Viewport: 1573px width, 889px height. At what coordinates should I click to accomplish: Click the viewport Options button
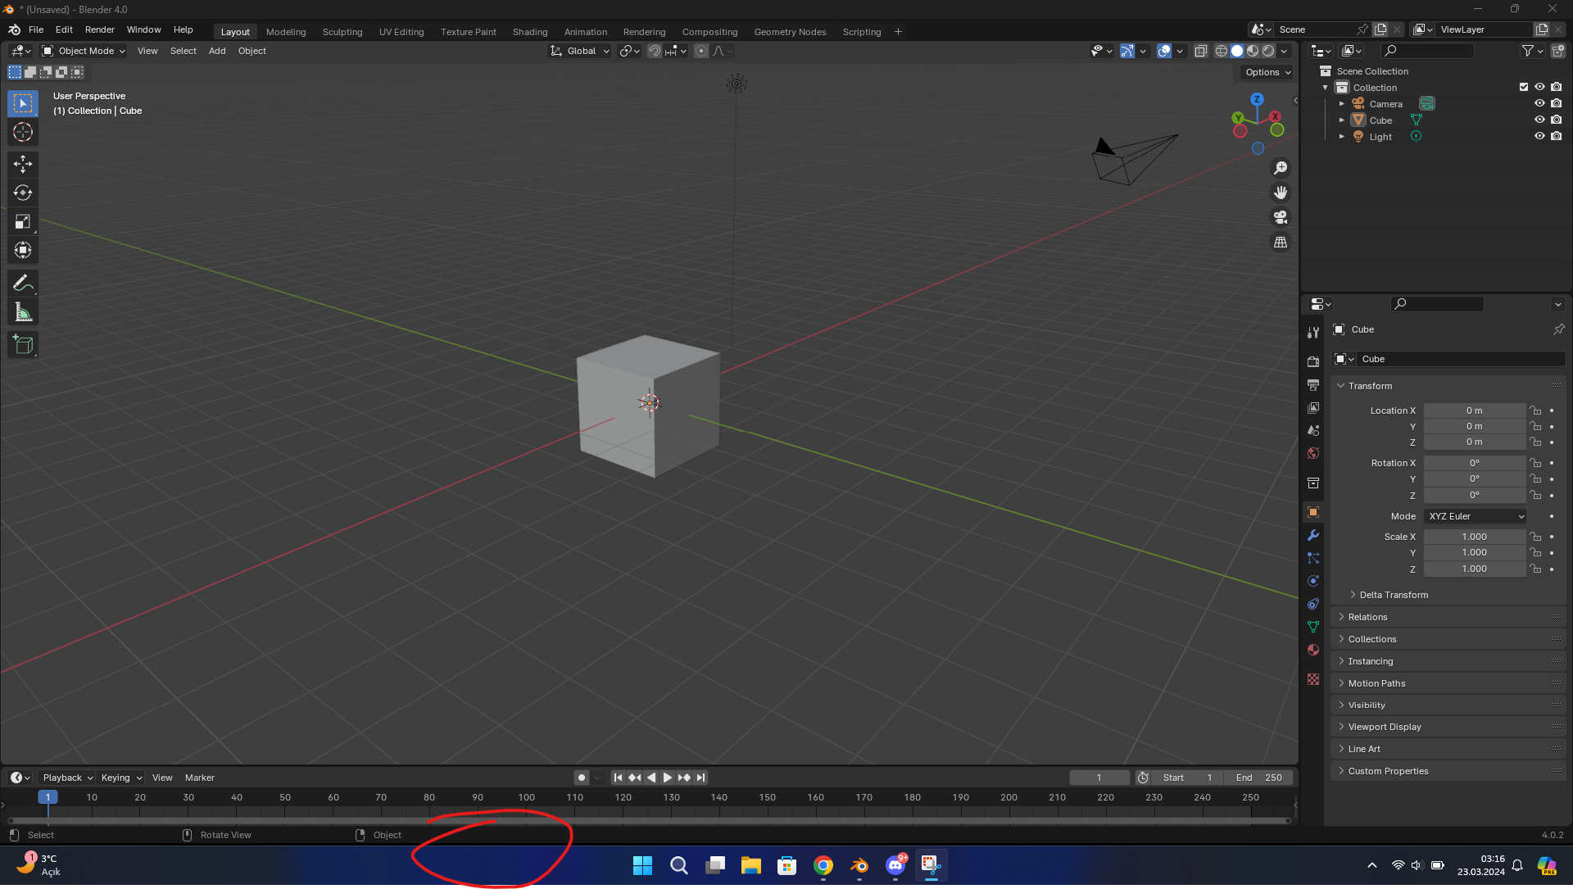[x=1267, y=72]
